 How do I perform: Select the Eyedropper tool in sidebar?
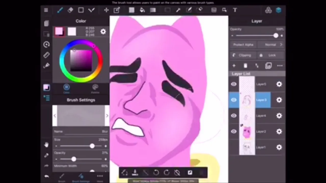coord(46,155)
